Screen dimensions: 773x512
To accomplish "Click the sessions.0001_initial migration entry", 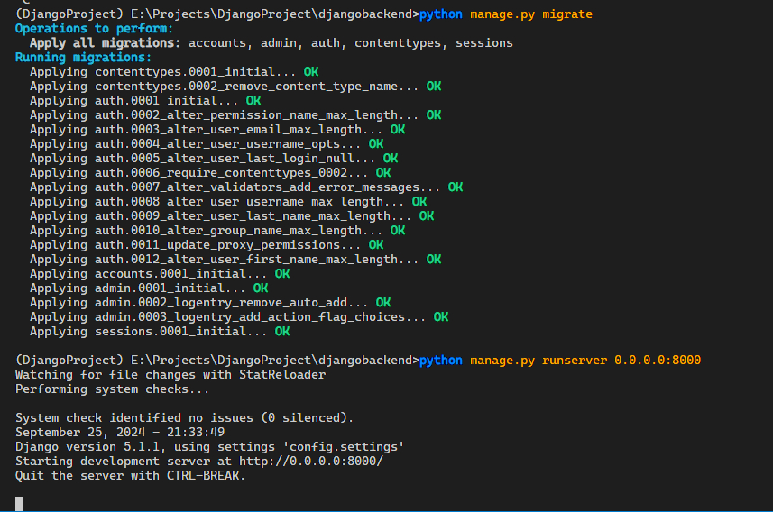I will 150,331.
